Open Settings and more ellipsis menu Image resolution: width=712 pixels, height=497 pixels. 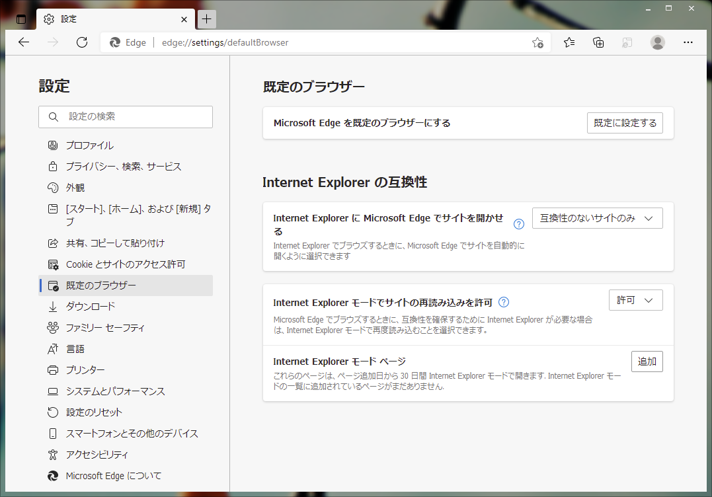click(x=688, y=43)
